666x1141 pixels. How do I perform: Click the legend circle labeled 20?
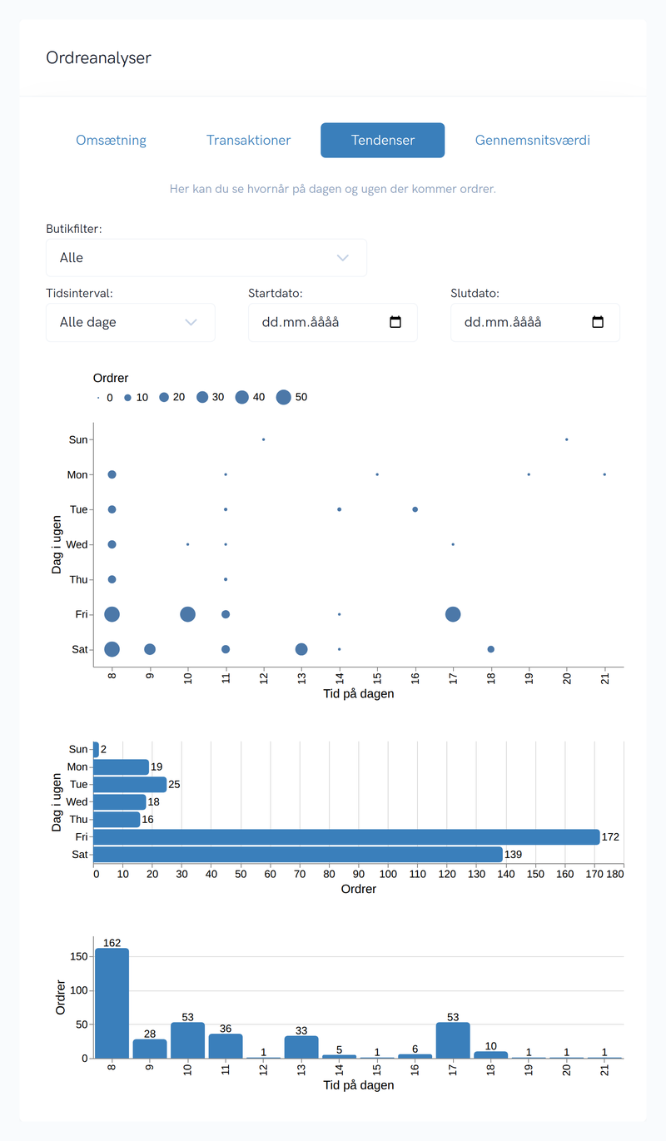[164, 398]
